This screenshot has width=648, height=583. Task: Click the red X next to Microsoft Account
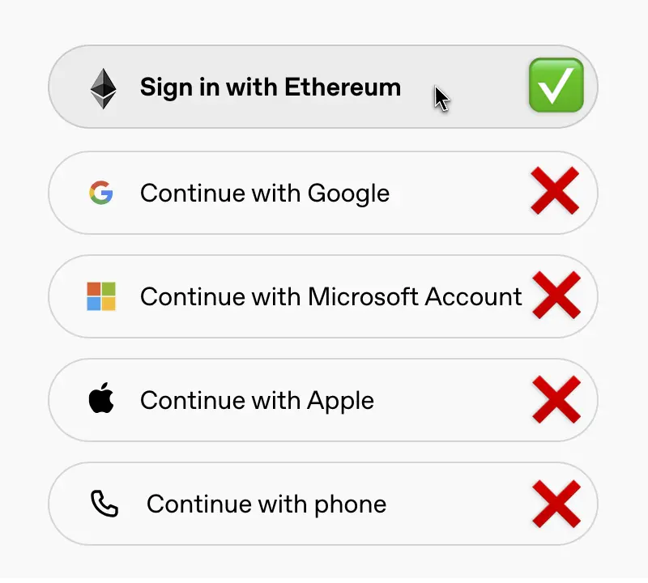(x=556, y=295)
